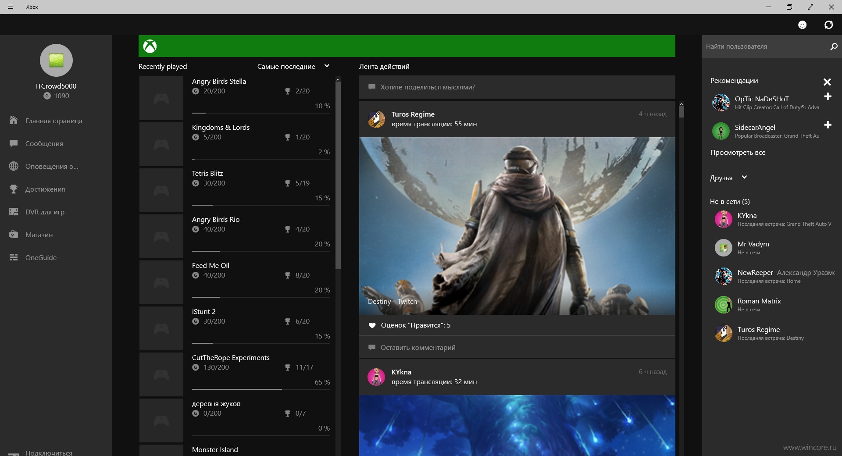Open Angry Birds Rio game entry
The width and height of the screenshot is (842, 456).
click(x=235, y=236)
